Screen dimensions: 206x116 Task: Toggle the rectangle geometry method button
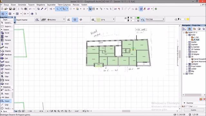[x=75, y=20]
